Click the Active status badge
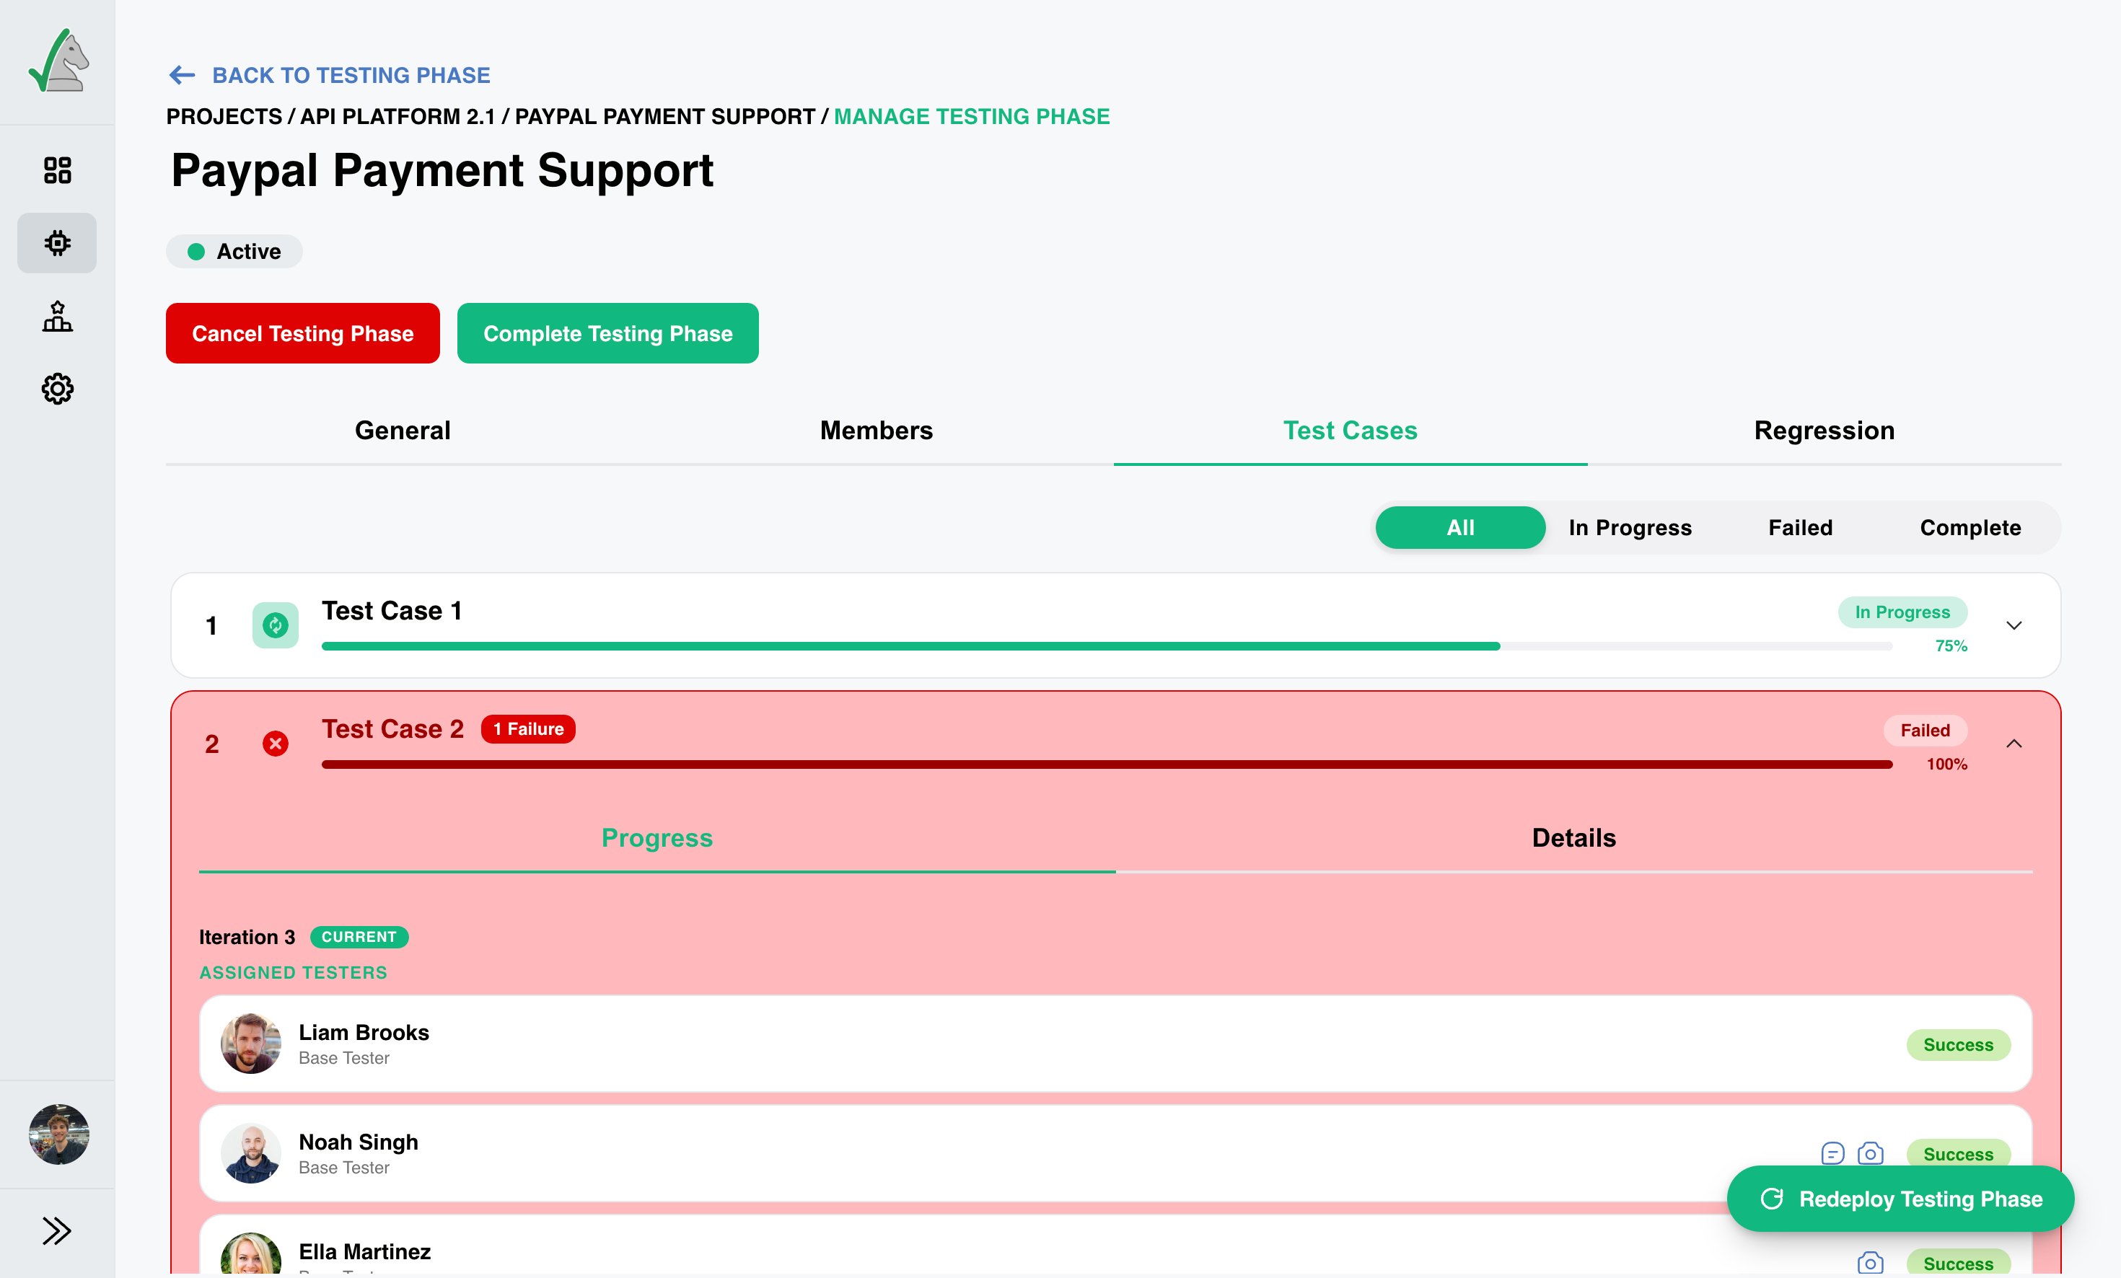This screenshot has width=2121, height=1278. click(x=234, y=251)
